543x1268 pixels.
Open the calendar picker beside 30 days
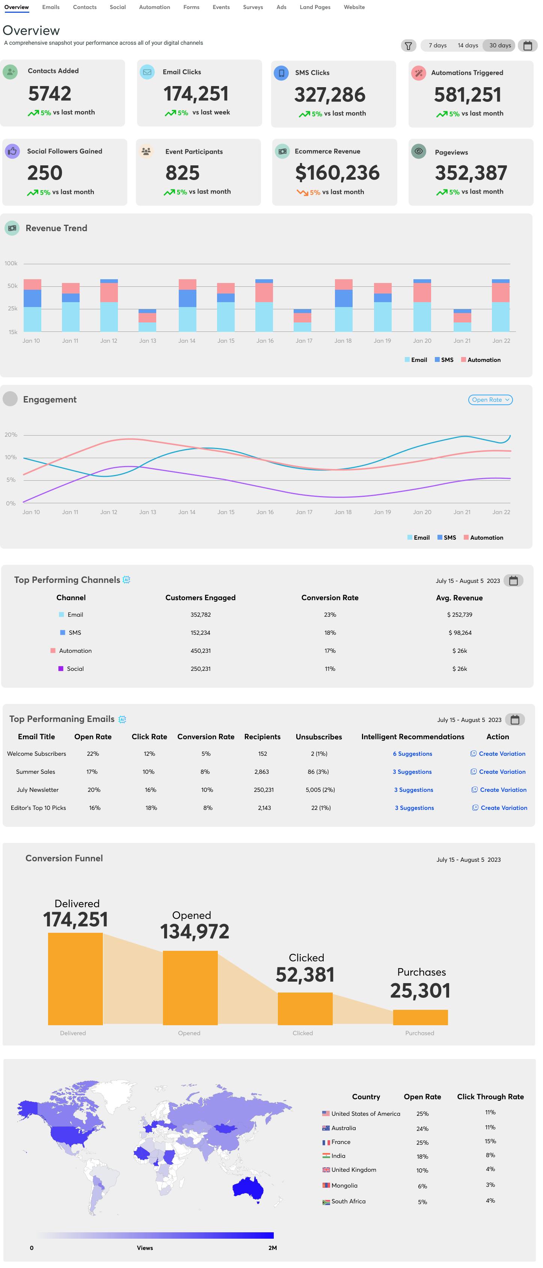[x=527, y=46]
